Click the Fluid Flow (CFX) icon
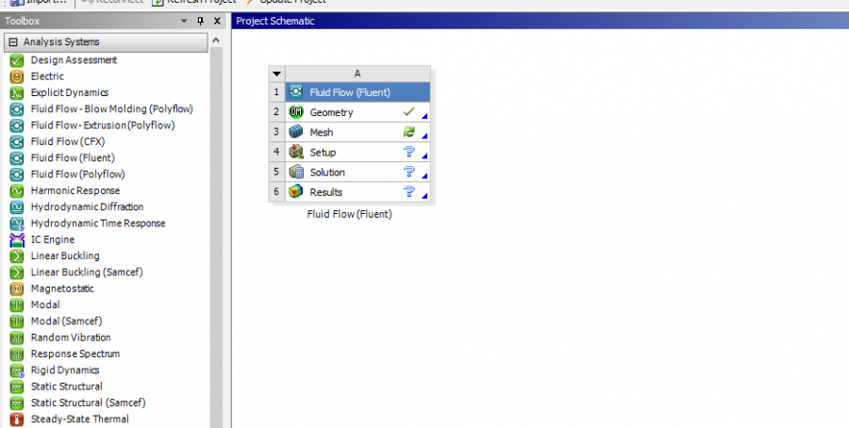The width and height of the screenshot is (849, 428). pyautogui.click(x=17, y=141)
